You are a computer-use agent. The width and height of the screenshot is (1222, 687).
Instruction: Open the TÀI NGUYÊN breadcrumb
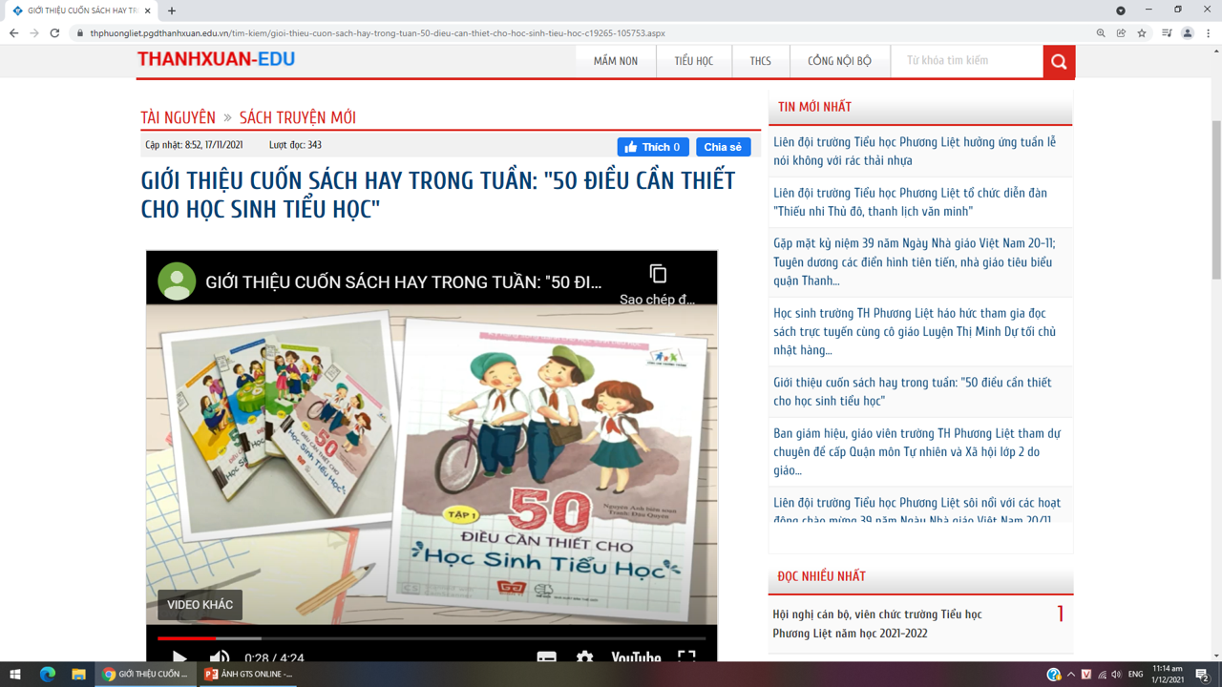tap(179, 117)
